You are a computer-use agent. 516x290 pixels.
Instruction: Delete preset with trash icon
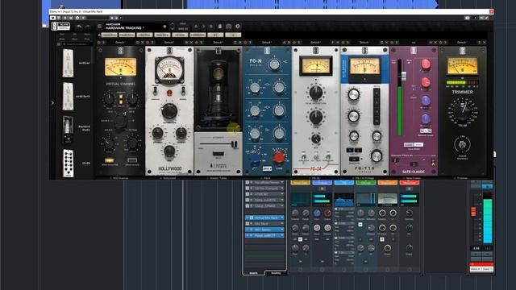click(x=220, y=27)
